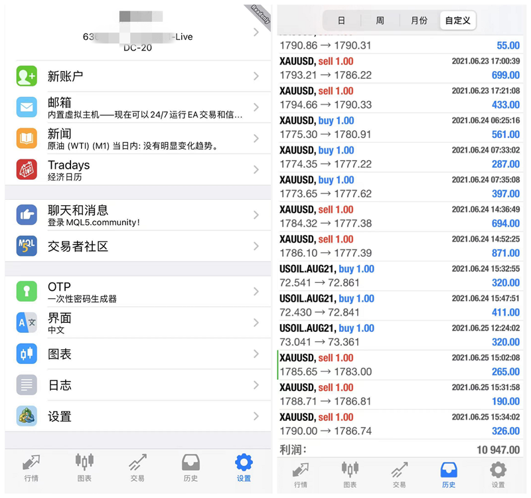This screenshot has width=531, height=498.
Task: Tap the MetaTrader Settings icon
Action: pyautogui.click(x=27, y=416)
